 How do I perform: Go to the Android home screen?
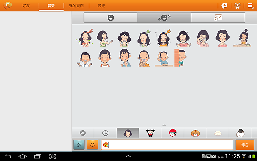coord(22,156)
